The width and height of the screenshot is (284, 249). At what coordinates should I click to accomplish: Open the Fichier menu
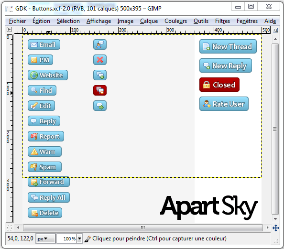tap(17, 21)
